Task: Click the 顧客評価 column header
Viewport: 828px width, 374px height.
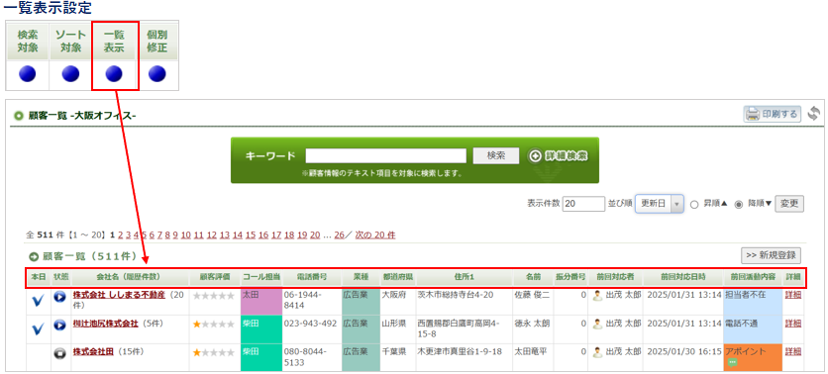Action: click(214, 276)
